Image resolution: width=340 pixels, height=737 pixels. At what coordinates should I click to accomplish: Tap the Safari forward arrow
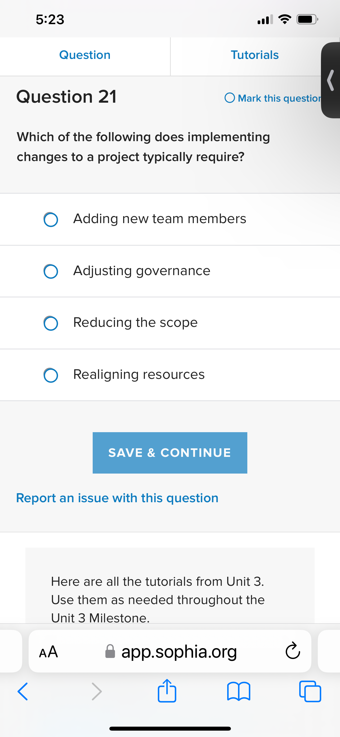tap(96, 691)
